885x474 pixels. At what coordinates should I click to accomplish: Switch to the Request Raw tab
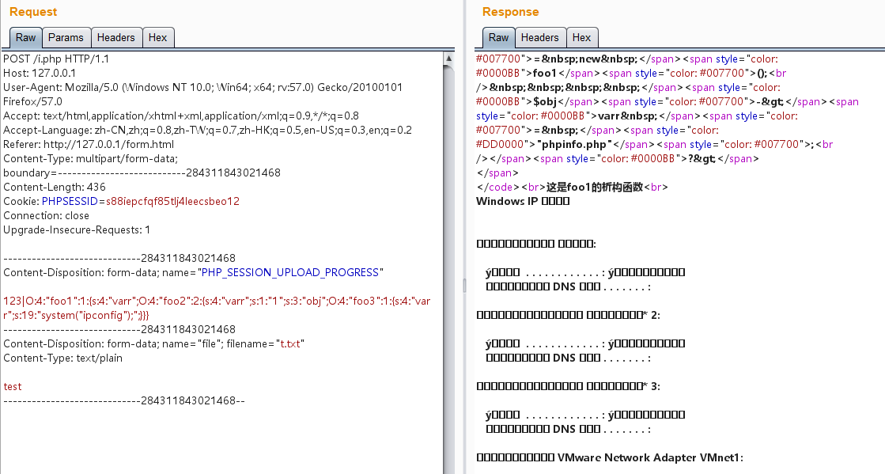[26, 38]
